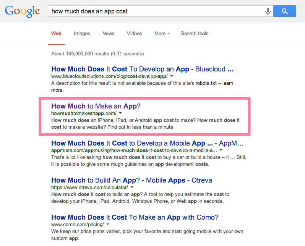This screenshot has height=246, width=305.
Task: Open Search tools options
Action: point(195,34)
